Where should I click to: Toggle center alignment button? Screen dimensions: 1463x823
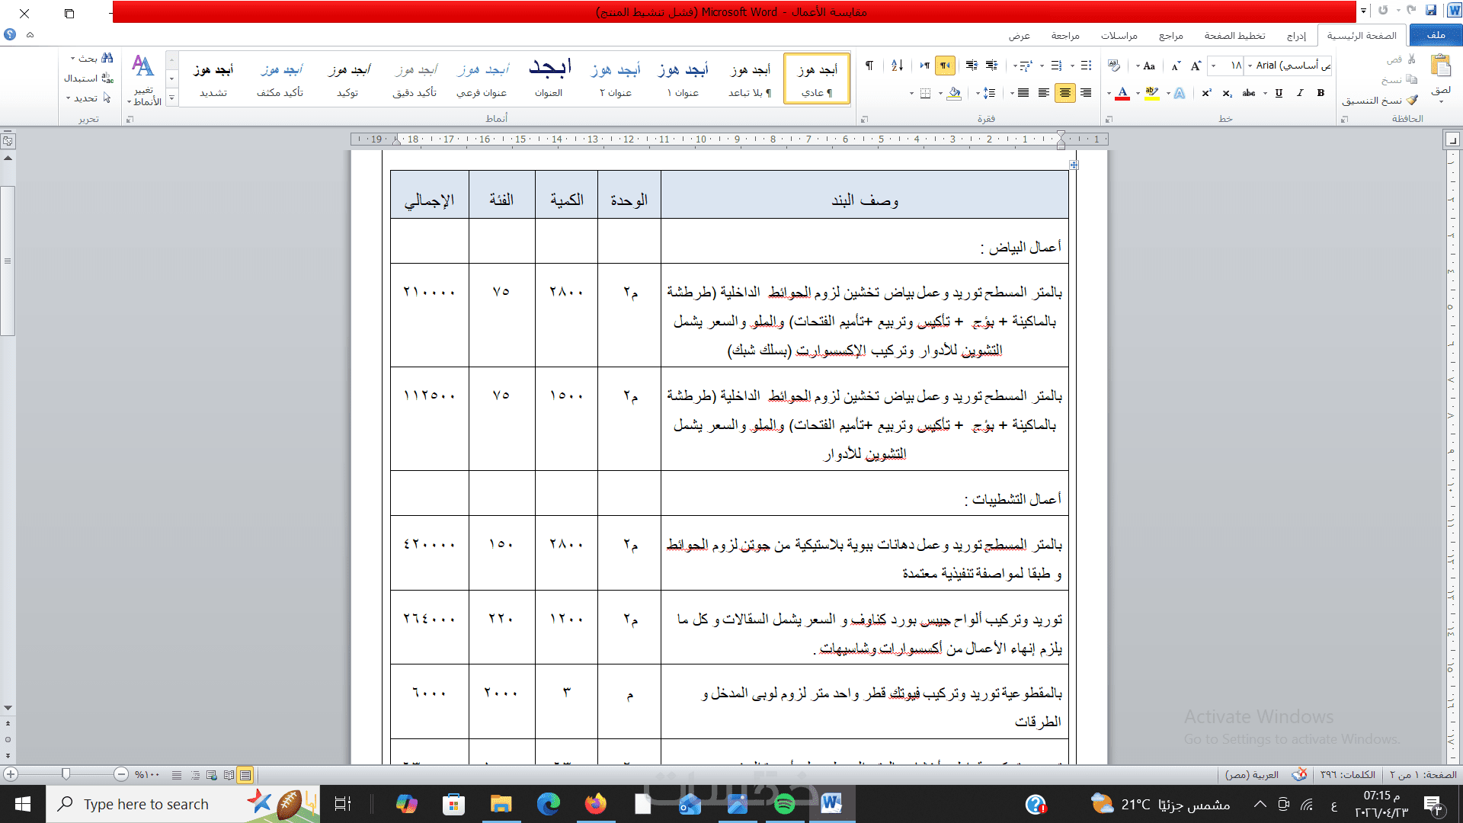pos(1064,93)
